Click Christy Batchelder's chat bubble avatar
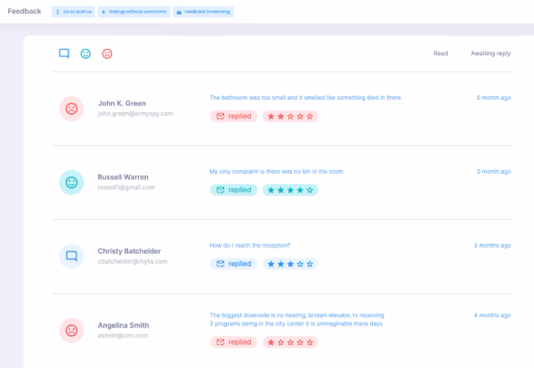The image size is (534, 368). click(71, 256)
